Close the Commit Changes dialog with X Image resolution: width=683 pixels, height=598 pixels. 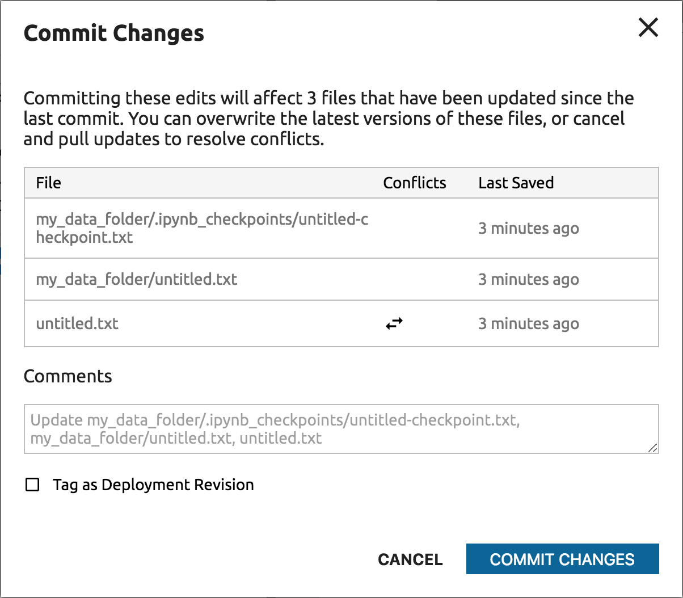coord(648,27)
